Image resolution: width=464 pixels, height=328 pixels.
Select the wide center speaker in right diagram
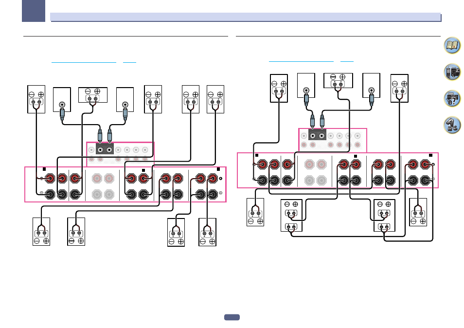(338, 80)
